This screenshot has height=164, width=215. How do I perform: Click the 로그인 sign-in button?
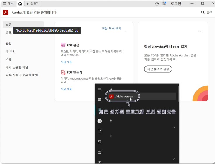[176, 4]
